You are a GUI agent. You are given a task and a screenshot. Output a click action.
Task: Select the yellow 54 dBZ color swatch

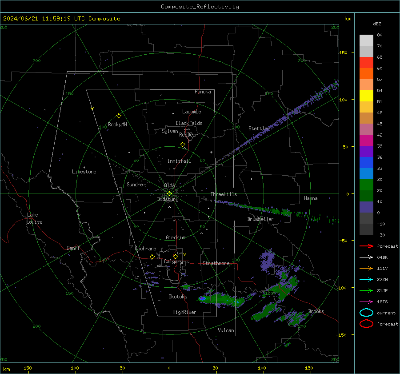tap(366, 96)
